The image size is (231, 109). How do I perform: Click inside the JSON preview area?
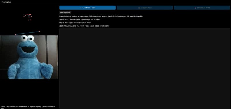[x=145, y=68]
